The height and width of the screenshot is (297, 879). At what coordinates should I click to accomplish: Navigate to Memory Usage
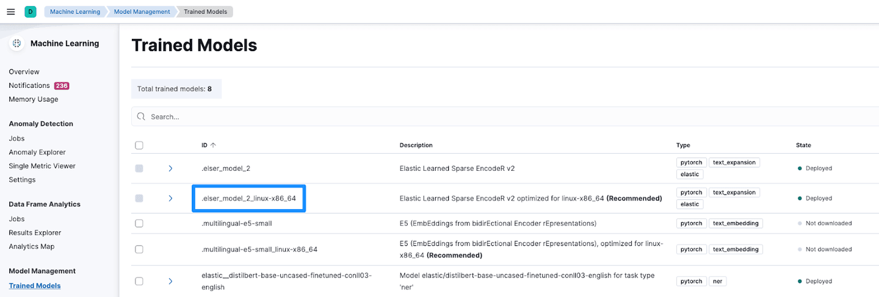[x=34, y=99]
